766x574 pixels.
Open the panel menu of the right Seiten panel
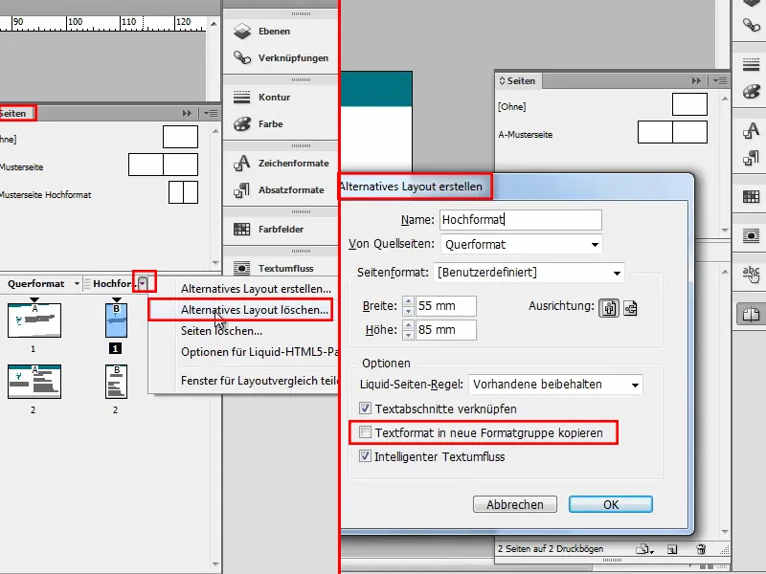pyautogui.click(x=720, y=81)
